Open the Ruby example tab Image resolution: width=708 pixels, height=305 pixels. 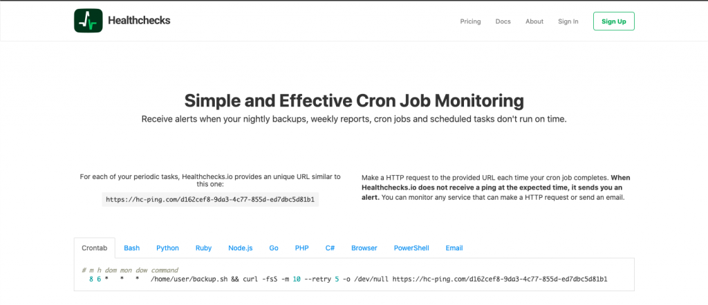click(x=204, y=248)
